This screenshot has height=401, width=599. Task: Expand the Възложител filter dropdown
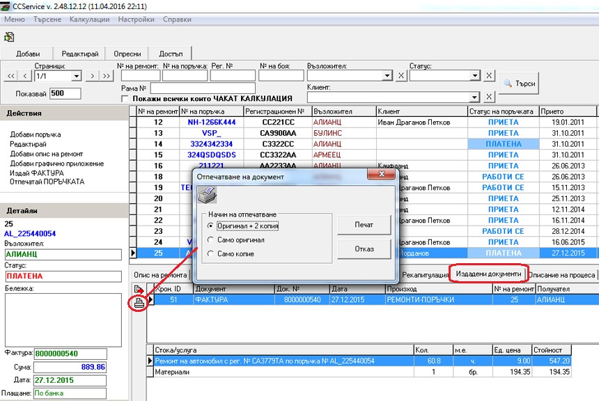(387, 76)
